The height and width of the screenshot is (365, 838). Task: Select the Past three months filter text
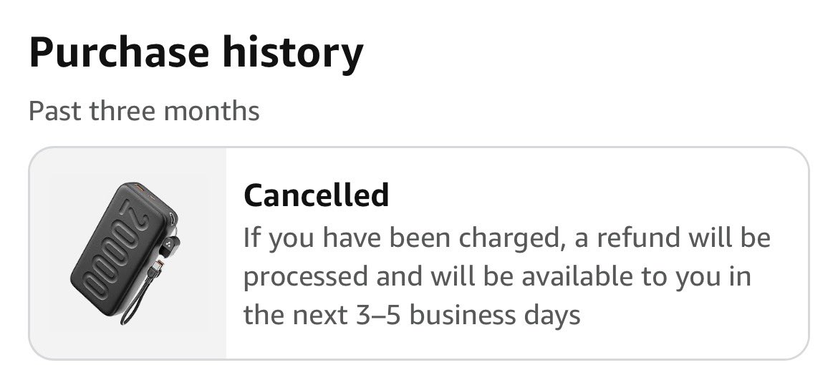pos(144,111)
